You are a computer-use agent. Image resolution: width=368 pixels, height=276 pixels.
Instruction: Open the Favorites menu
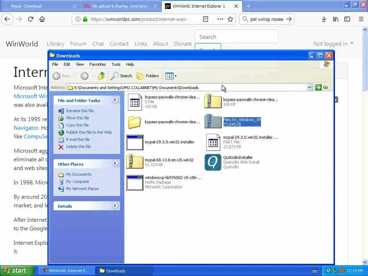click(x=98, y=64)
